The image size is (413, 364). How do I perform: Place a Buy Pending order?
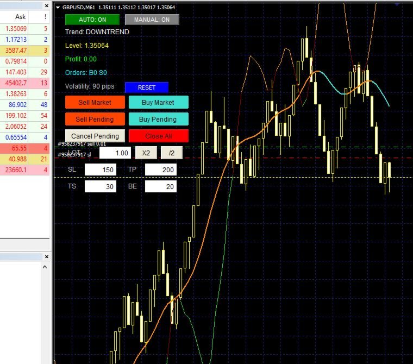point(158,119)
